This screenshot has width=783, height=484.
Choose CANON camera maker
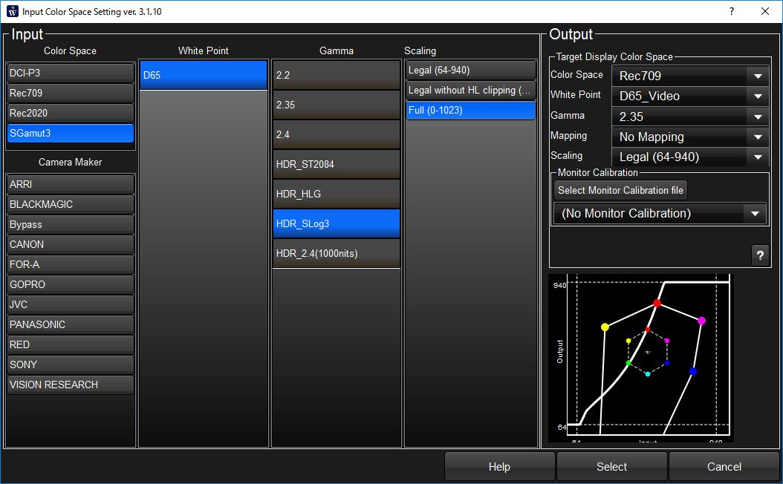(71, 244)
